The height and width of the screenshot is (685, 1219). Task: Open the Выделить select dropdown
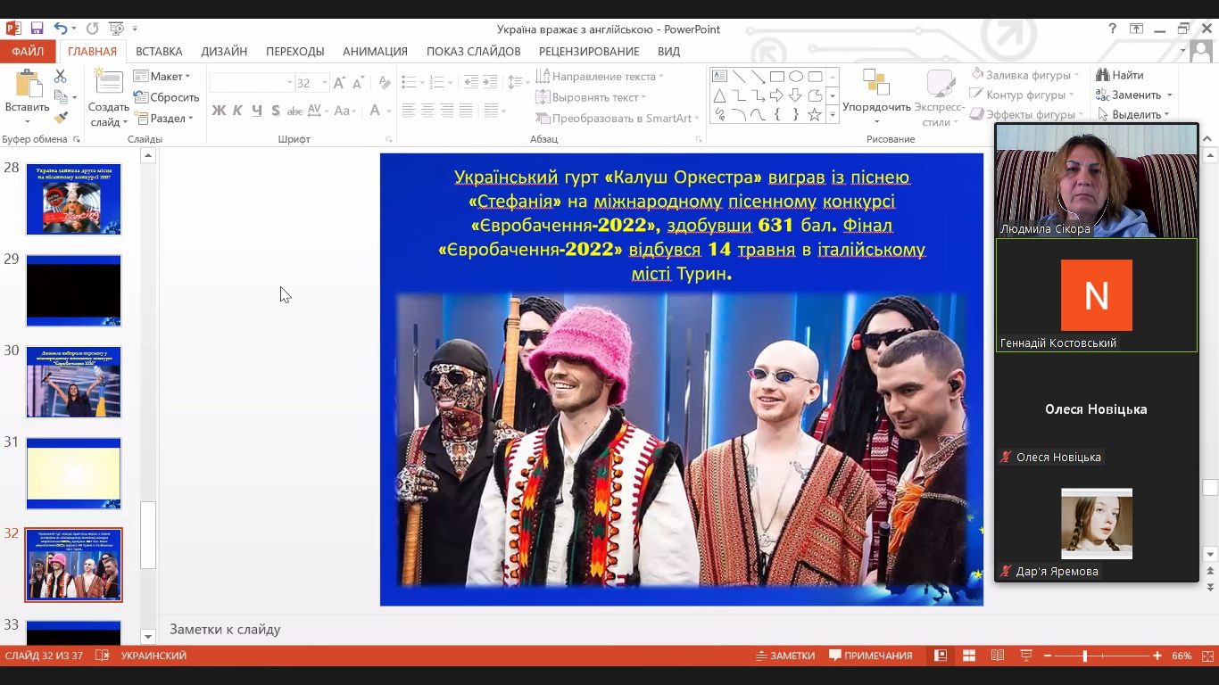click(x=1134, y=114)
